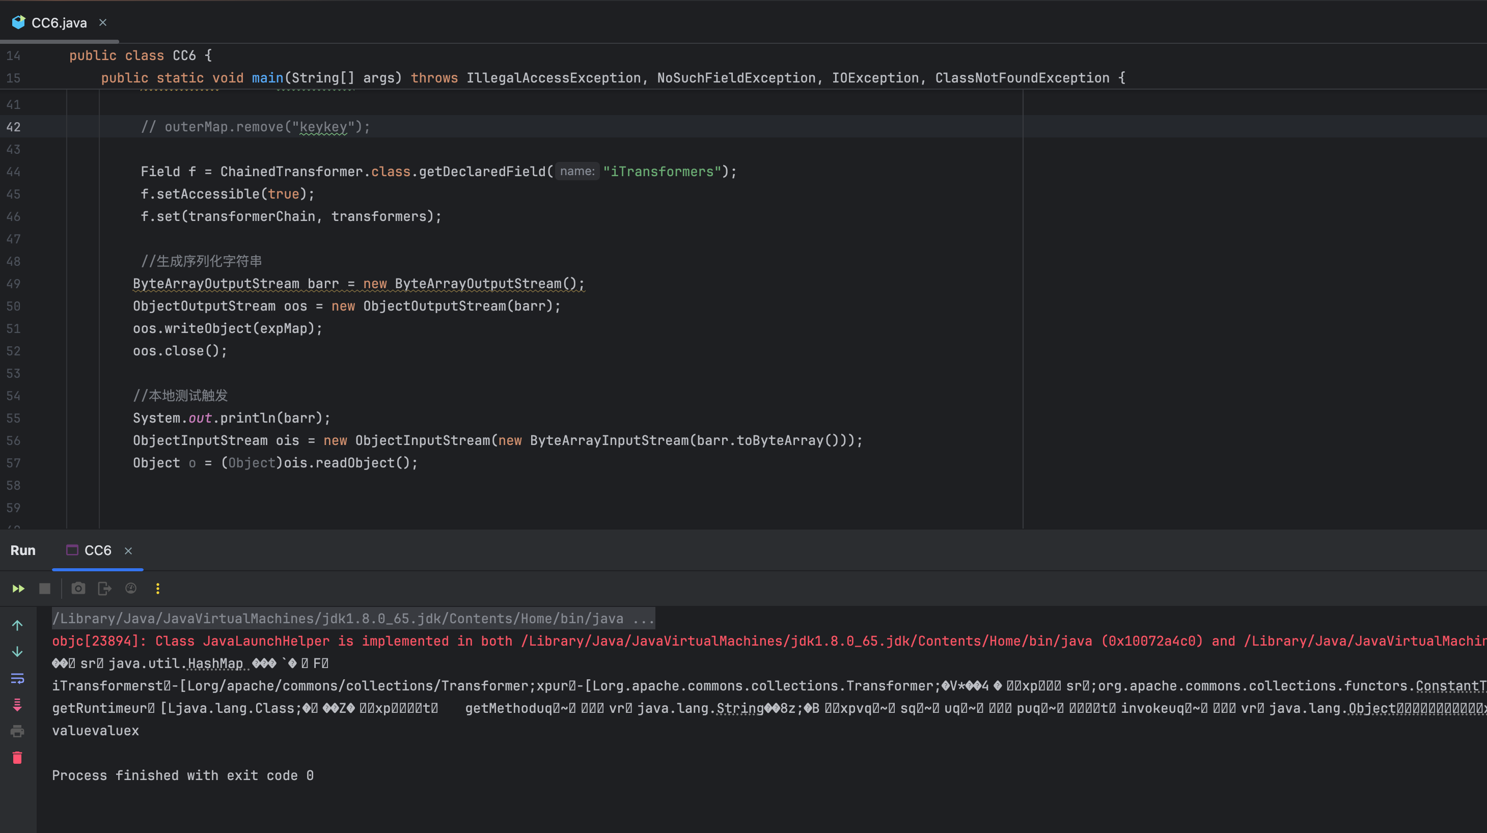Click the ObjectInputStream ois declaration line
The image size is (1487, 833).
pyautogui.click(x=498, y=440)
